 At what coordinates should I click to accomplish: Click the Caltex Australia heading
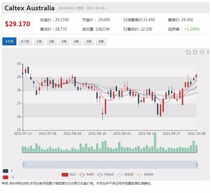(29, 8)
